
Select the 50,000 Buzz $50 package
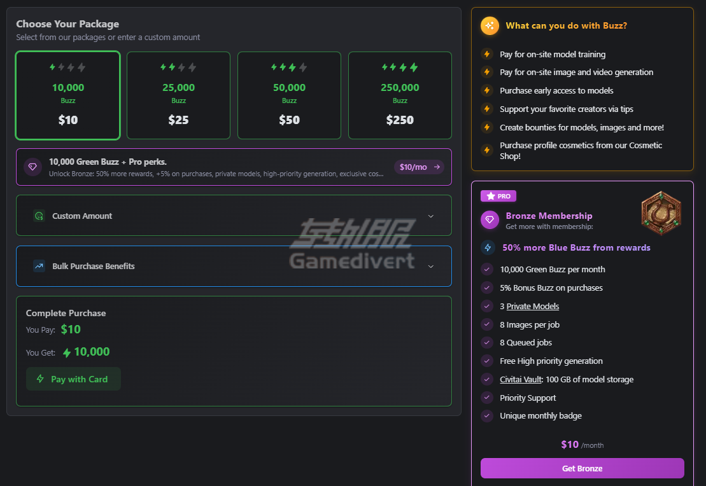point(289,95)
